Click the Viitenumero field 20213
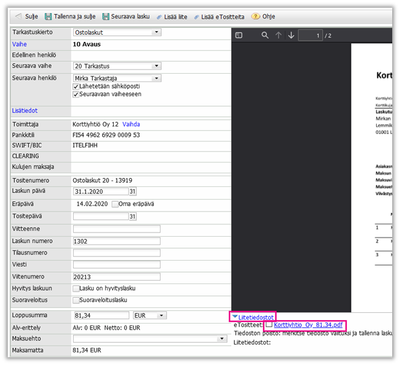Screen dimensions: 400x365 point(117,277)
